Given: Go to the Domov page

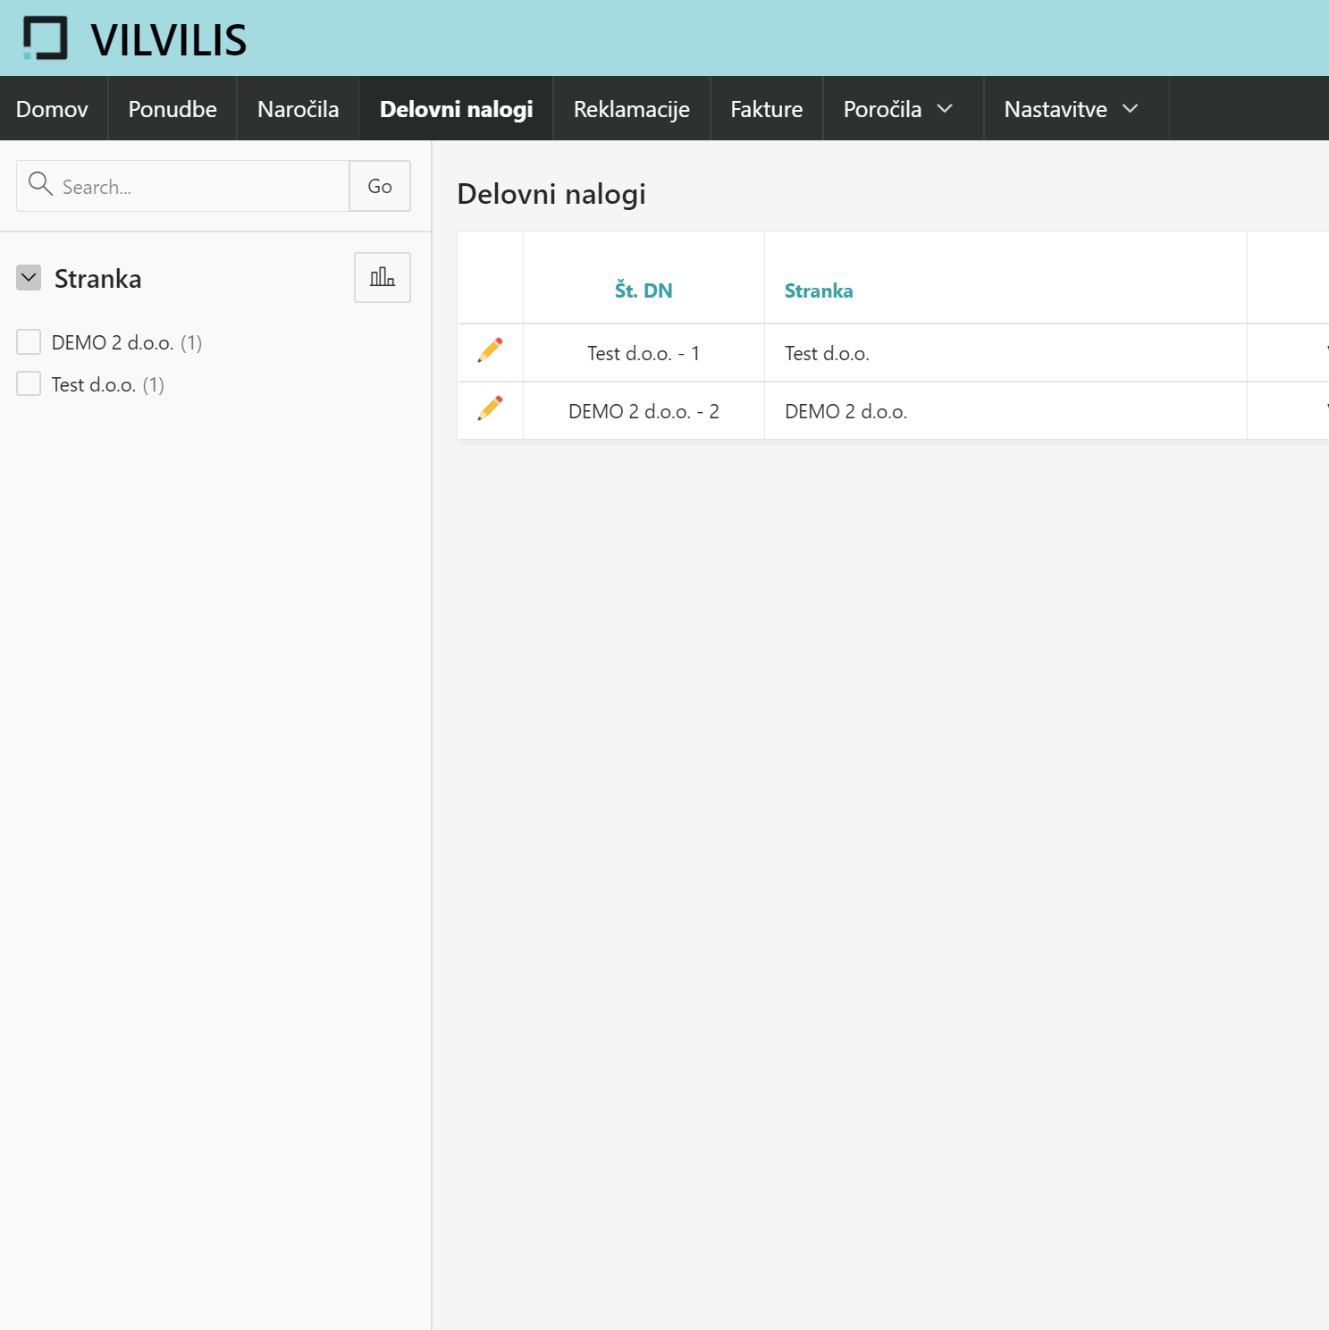Looking at the screenshot, I should [x=52, y=109].
